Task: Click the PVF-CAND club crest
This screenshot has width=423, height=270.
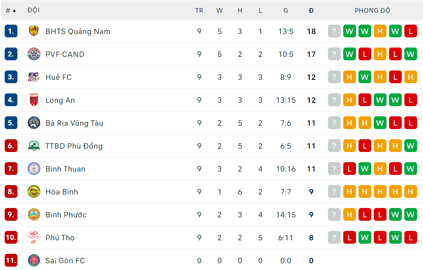Action: [x=34, y=54]
